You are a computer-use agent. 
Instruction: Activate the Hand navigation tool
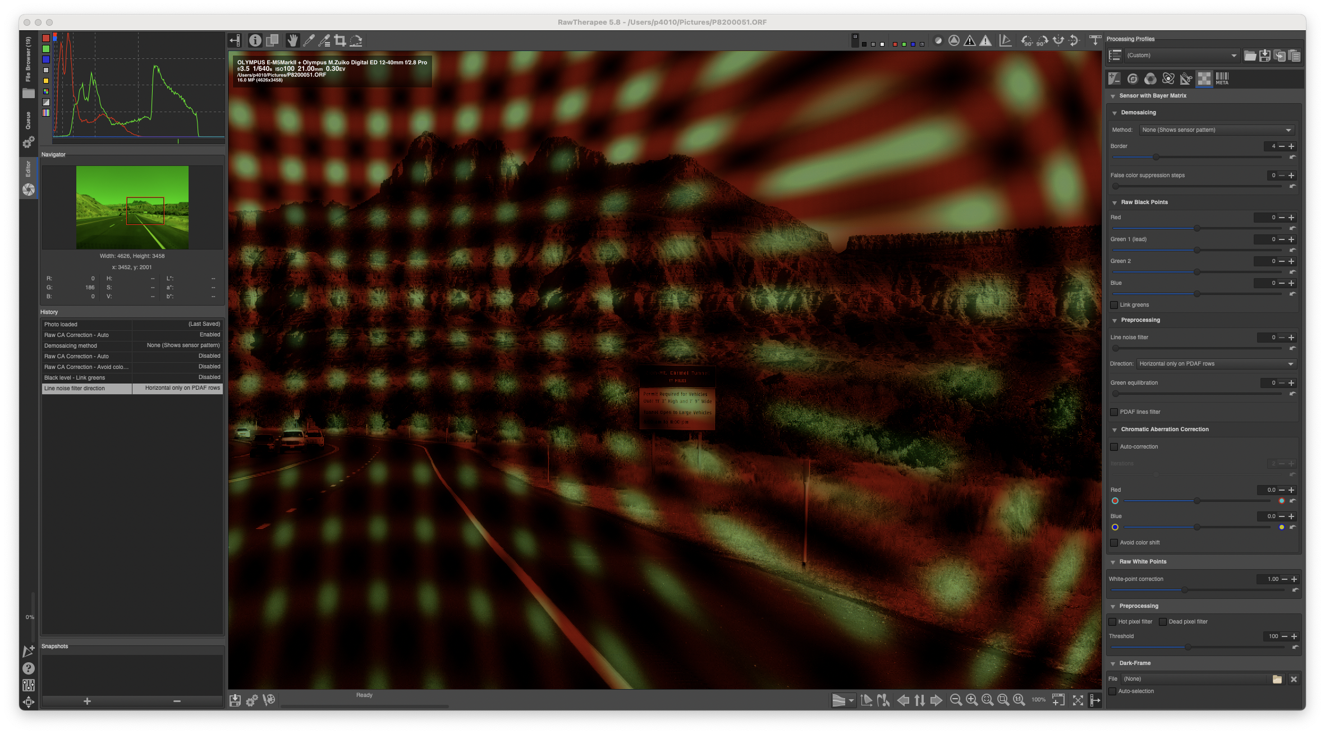pyautogui.click(x=292, y=40)
